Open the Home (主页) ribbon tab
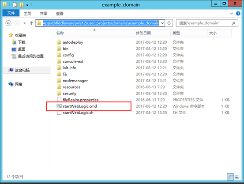The height and width of the screenshot is (184, 244). pyautogui.click(x=27, y=14)
